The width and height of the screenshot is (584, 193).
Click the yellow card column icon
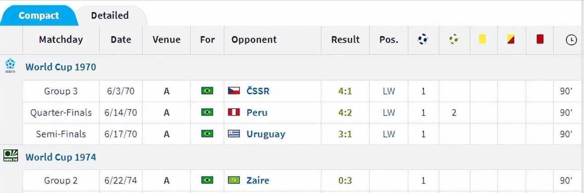[x=482, y=39]
